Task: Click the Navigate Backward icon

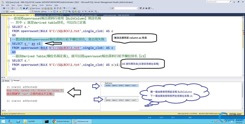Action: click(4, 8)
